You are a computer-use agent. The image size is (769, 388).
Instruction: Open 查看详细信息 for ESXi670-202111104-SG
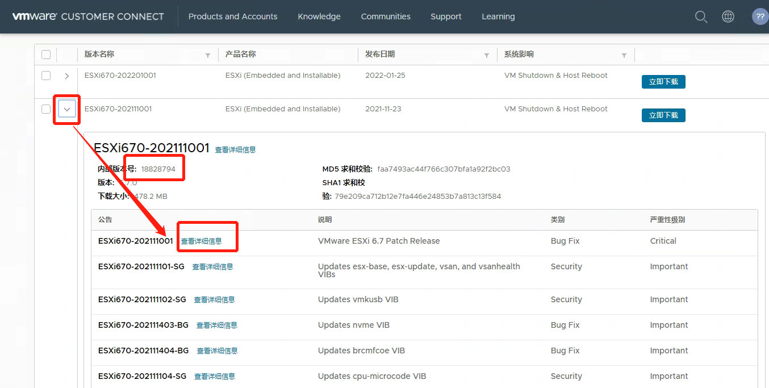tap(215, 376)
